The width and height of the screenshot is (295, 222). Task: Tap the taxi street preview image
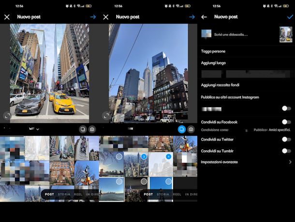pyautogui.click(x=49, y=73)
